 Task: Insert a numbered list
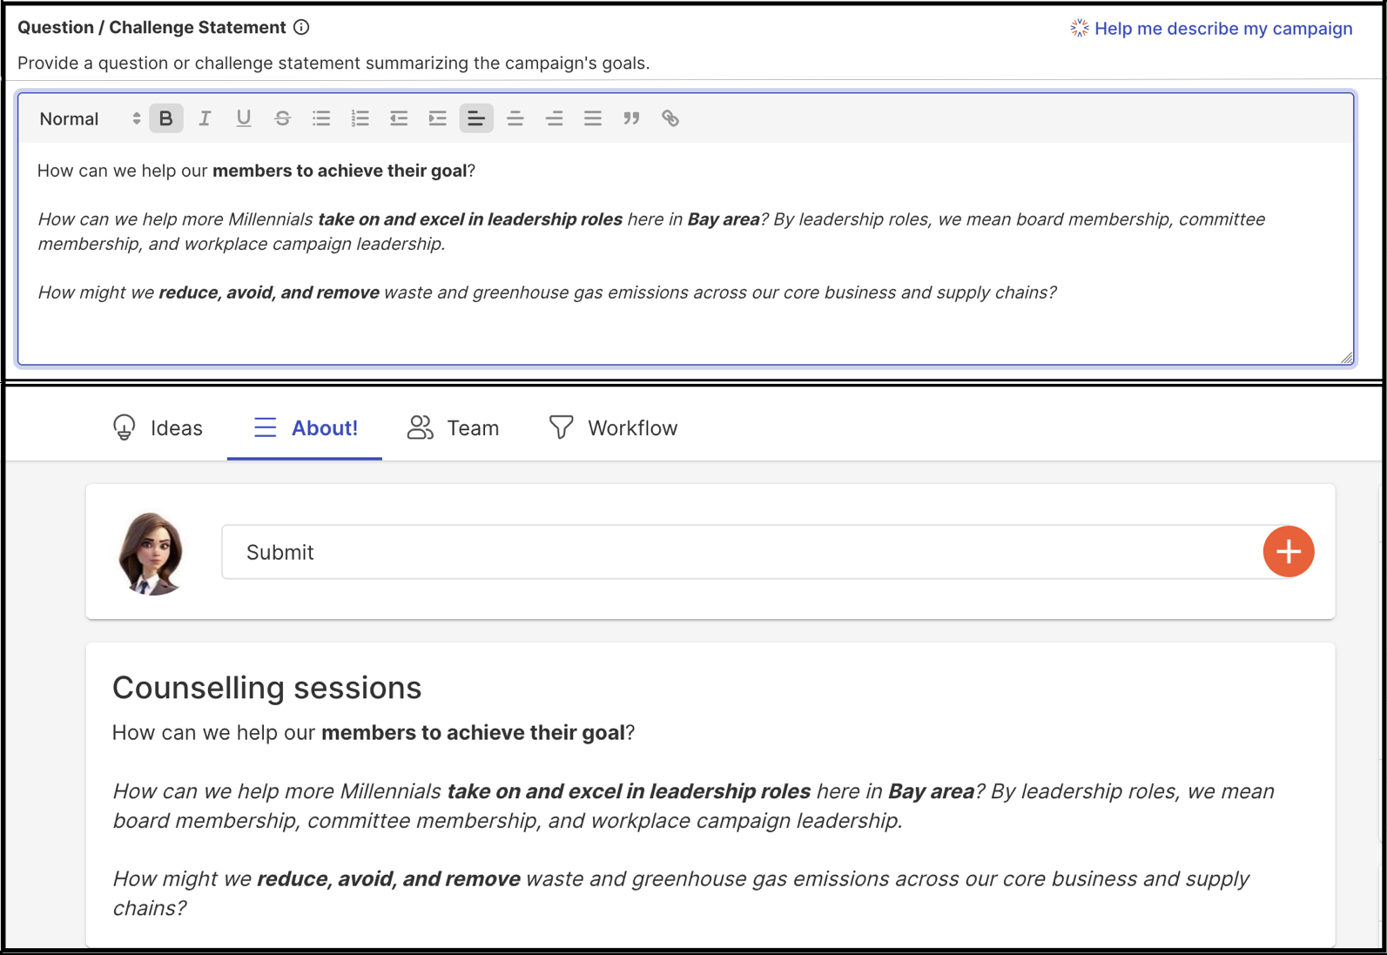click(x=360, y=118)
